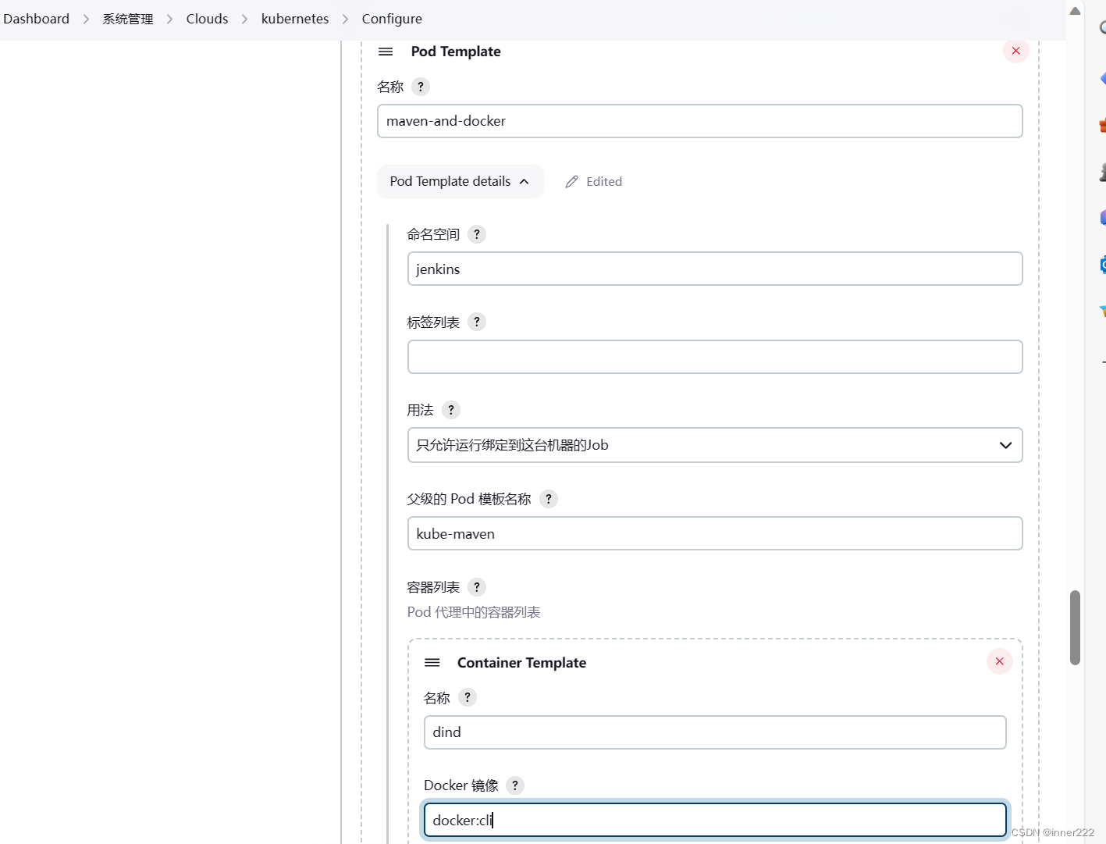Focus the empty 标签列表 input
Viewport: 1106px width, 844px height.
tap(715, 357)
